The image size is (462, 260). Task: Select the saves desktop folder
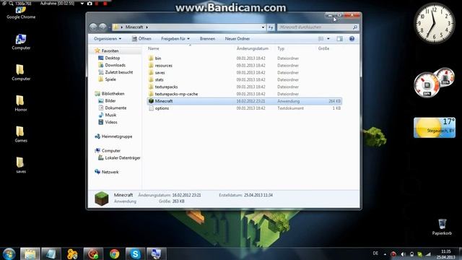[x=21, y=165]
